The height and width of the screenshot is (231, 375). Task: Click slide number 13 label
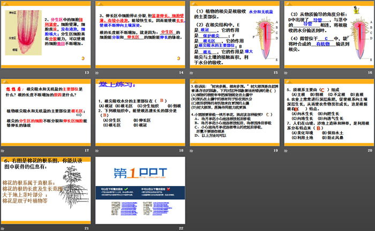(x=87, y=72)
